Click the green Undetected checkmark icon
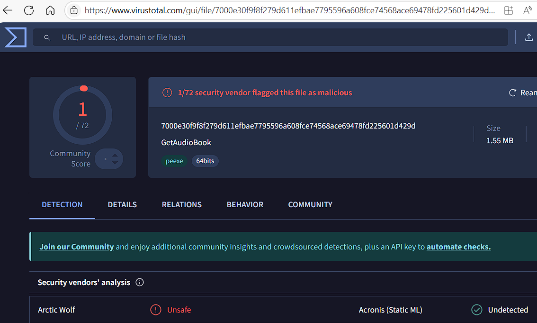Image resolution: width=537 pixels, height=323 pixels. tap(476, 310)
